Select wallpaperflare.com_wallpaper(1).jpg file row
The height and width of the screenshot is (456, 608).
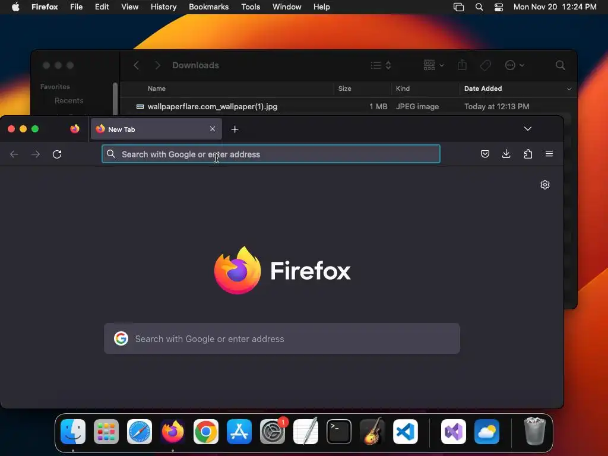click(x=348, y=106)
